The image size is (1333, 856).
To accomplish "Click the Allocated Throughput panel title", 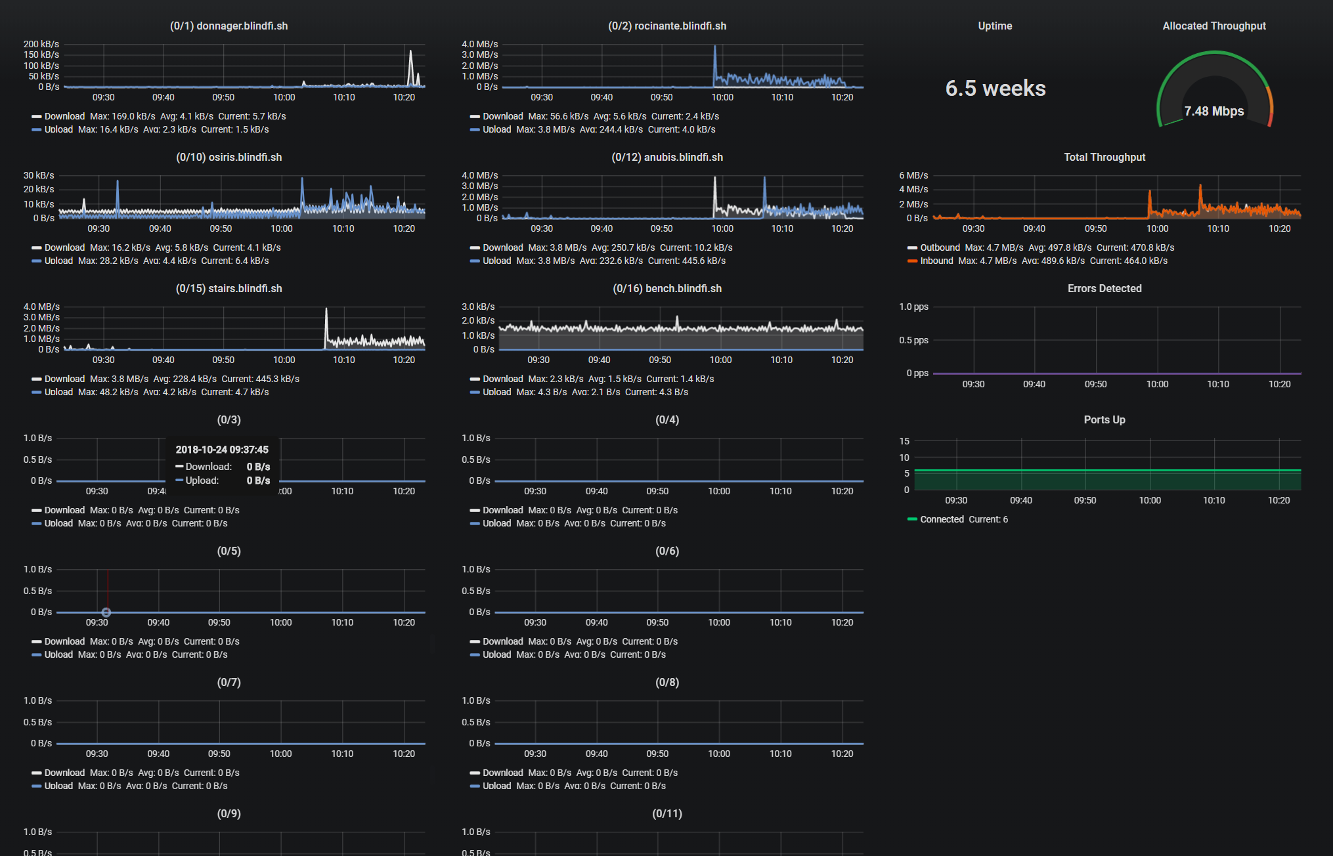I will 1213,26.
